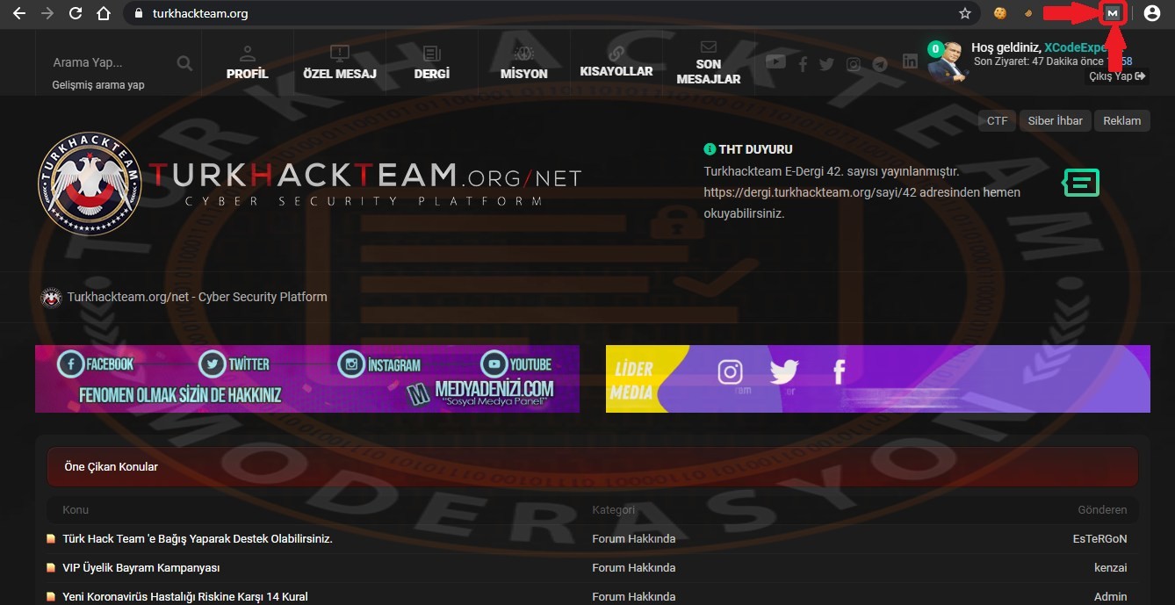Click the browser forward arrow
Image resolution: width=1175 pixels, height=605 pixels.
pyautogui.click(x=47, y=13)
